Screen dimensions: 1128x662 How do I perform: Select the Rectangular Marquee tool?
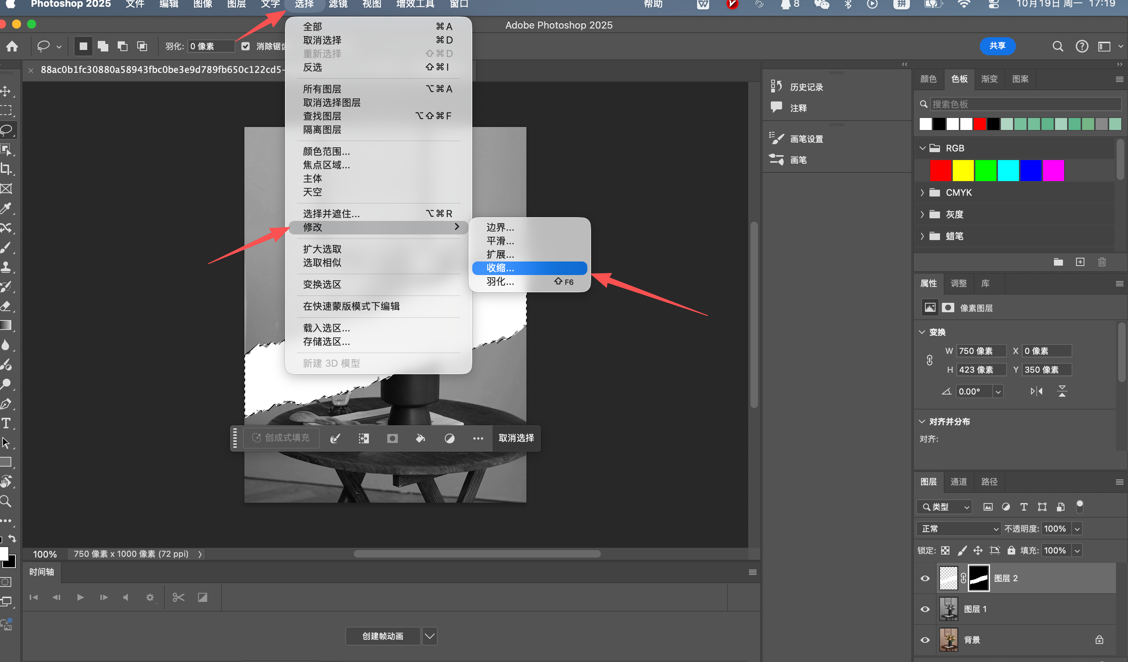tap(6, 110)
